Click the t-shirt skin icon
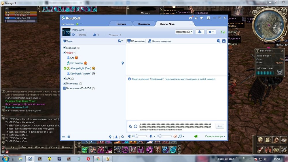This screenshot has width=288, height=162. (201, 18)
